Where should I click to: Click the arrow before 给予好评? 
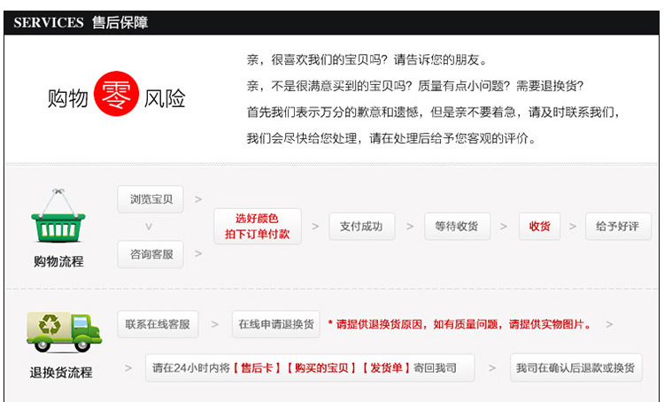pos(573,227)
